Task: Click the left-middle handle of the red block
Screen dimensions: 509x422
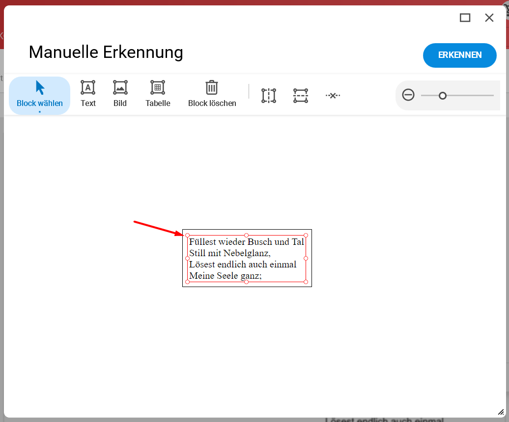Action: point(187,259)
